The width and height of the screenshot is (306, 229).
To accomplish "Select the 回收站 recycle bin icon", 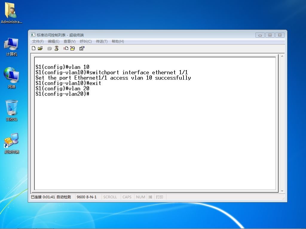I will [12, 110].
